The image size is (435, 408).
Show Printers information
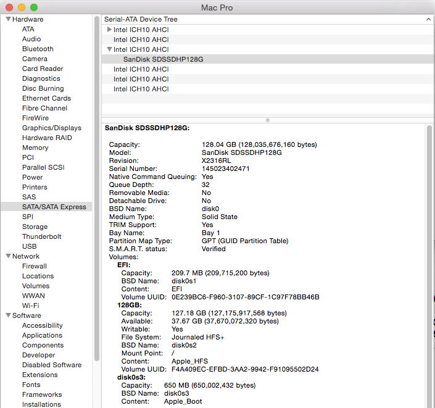click(35, 187)
